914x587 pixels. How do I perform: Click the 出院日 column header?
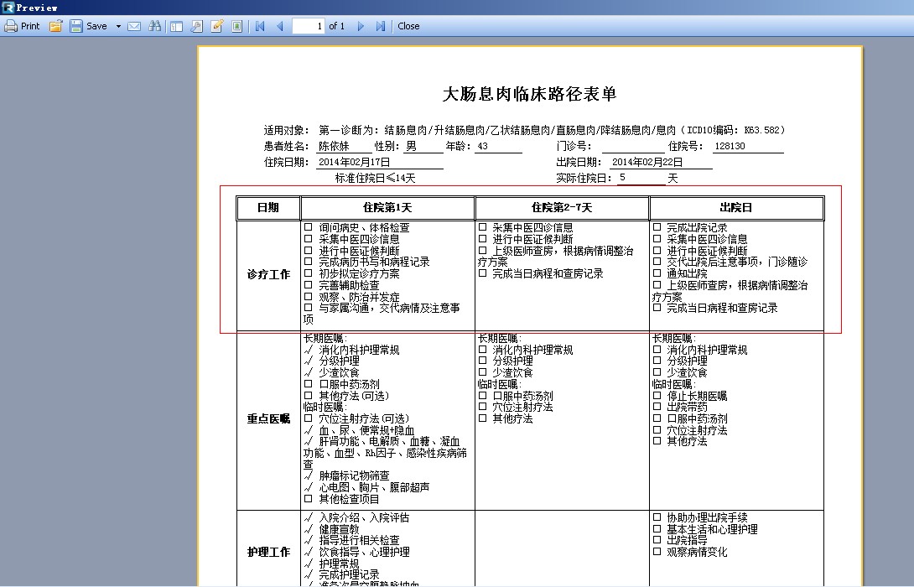736,207
